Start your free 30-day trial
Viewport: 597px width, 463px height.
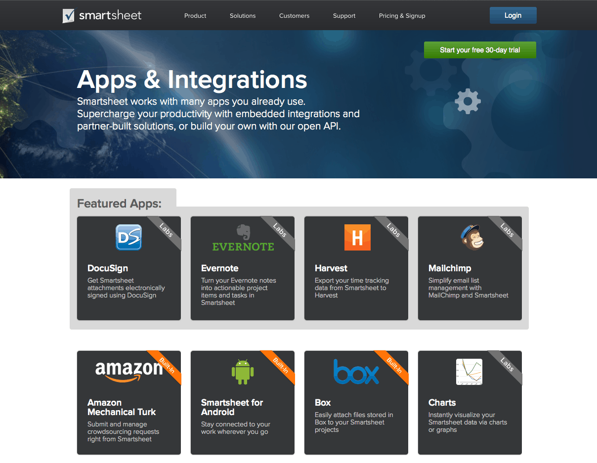click(x=480, y=50)
